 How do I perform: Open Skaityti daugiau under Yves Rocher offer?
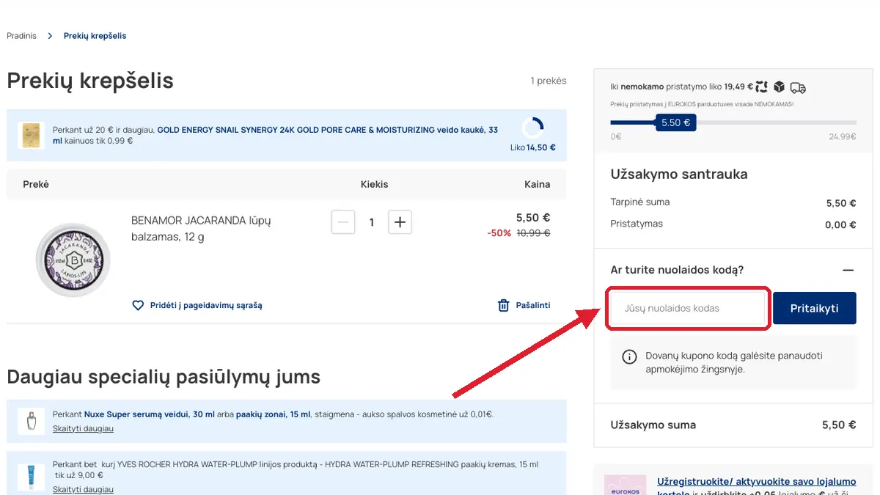83,489
